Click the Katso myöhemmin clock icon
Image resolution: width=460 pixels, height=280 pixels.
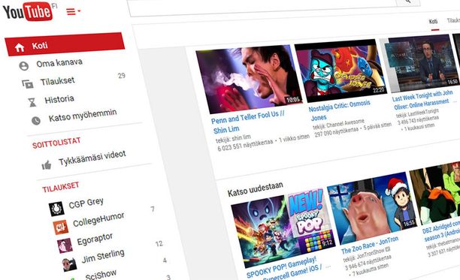(36, 121)
